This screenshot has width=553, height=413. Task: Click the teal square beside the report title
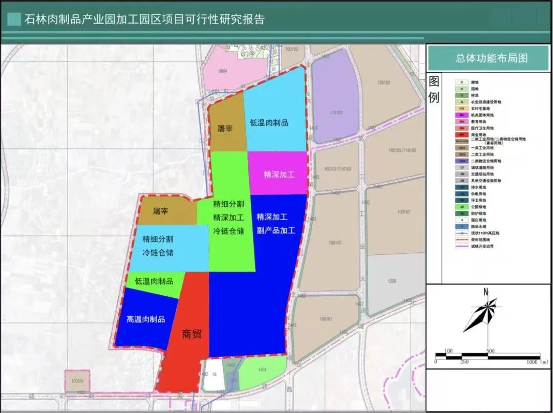[15, 19]
